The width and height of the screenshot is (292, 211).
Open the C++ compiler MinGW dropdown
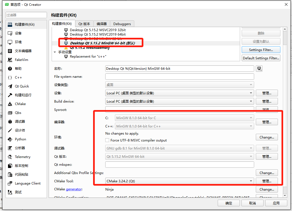tap(184, 126)
